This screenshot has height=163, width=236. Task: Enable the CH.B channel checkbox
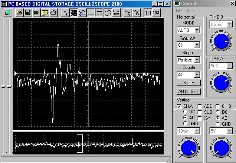218,106
